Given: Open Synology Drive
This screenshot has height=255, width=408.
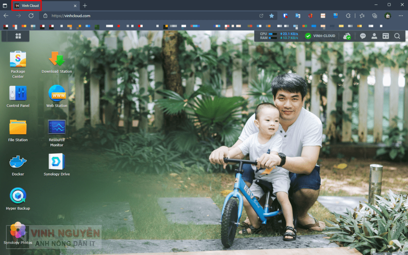Looking at the screenshot, I should (57, 162).
